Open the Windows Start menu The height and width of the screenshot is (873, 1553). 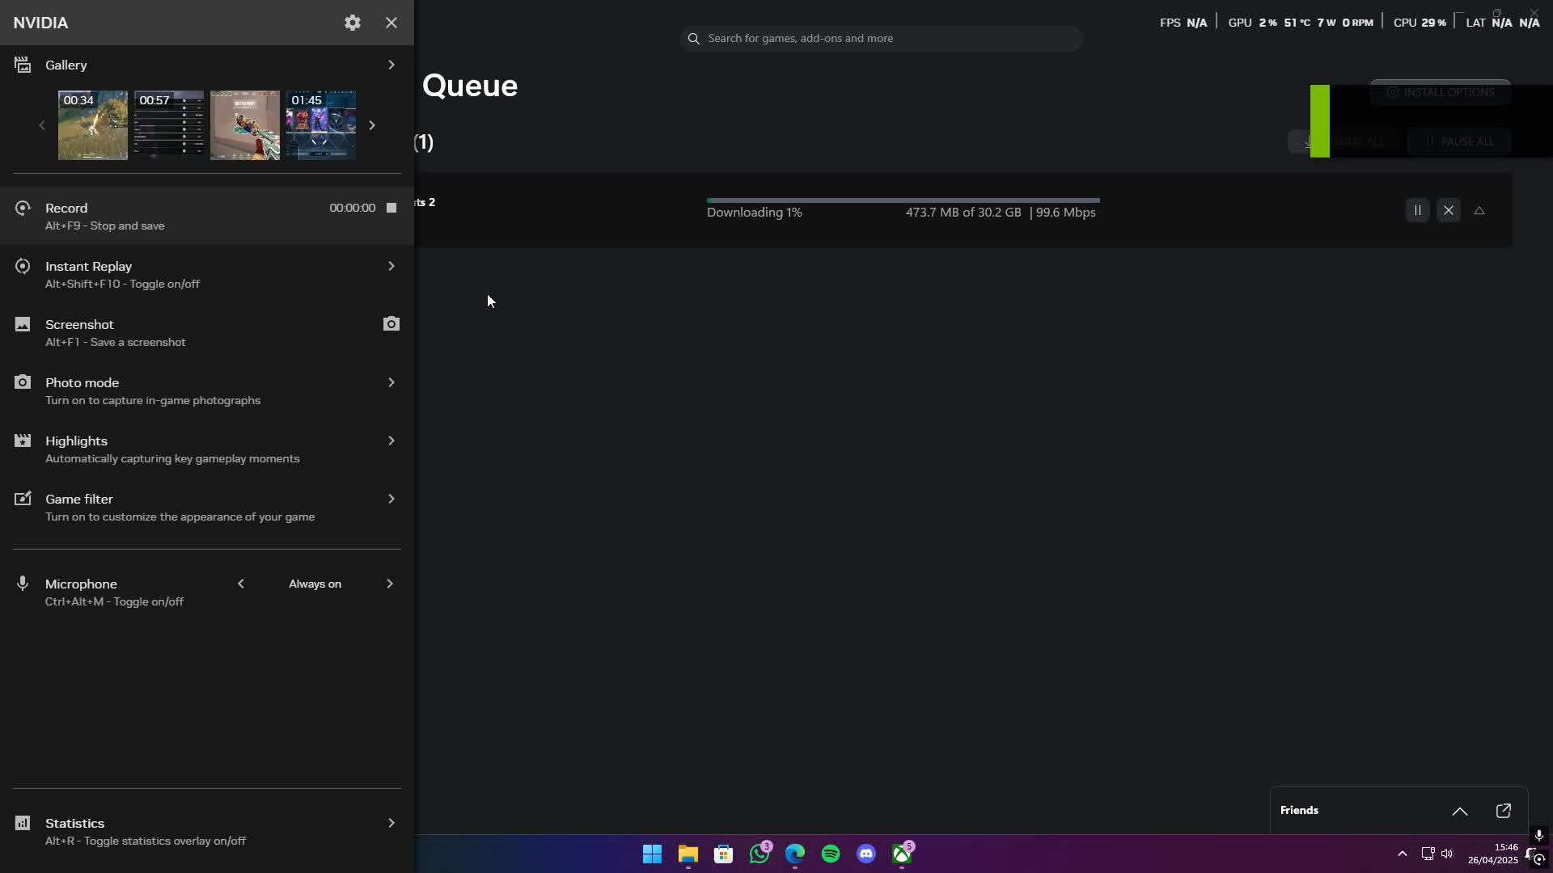[652, 854]
